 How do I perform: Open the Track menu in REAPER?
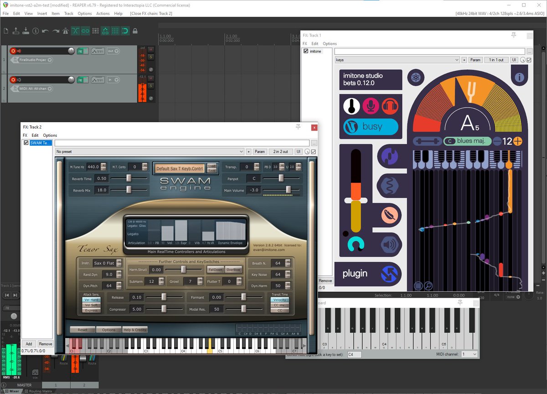click(69, 13)
